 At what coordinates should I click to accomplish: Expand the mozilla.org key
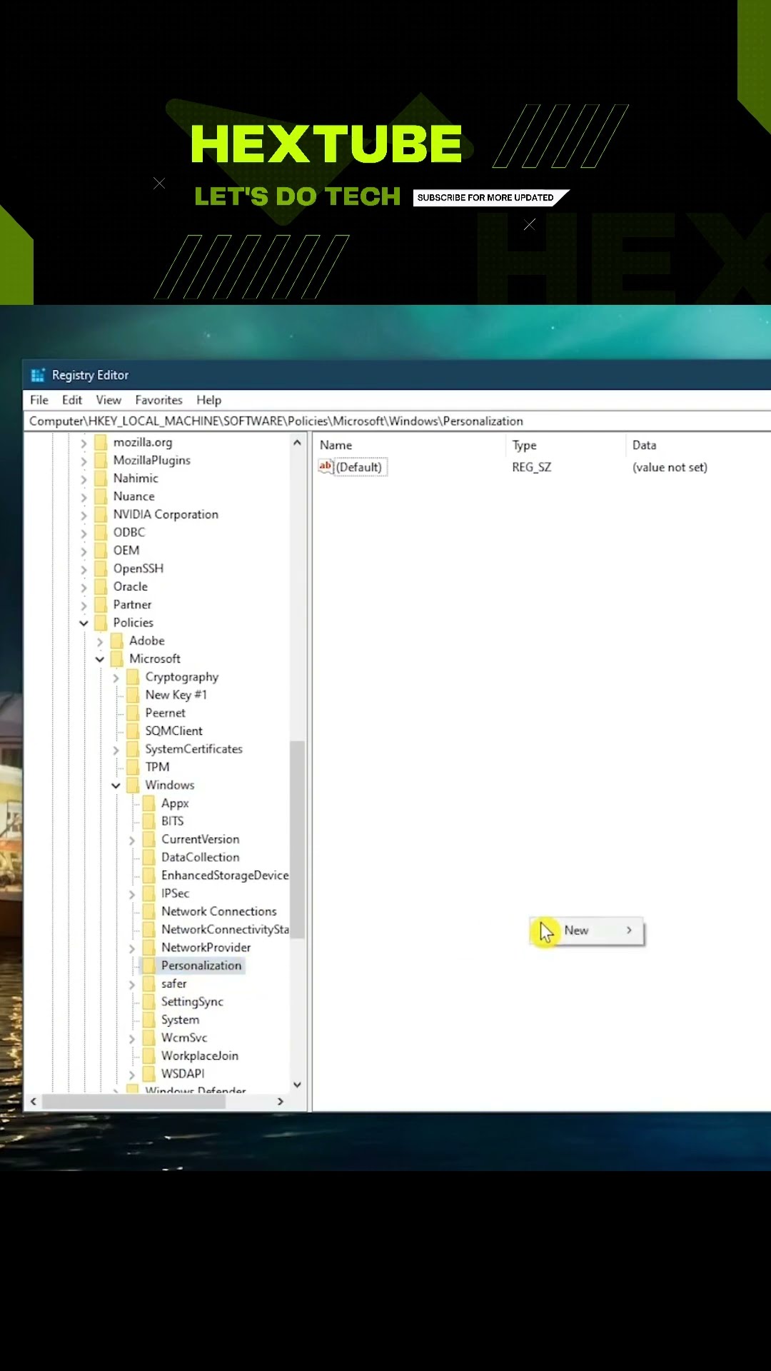click(x=84, y=443)
